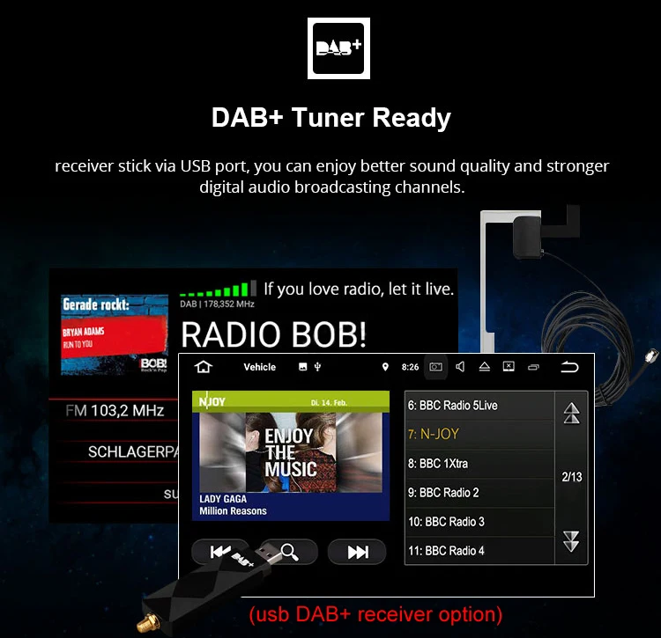Open recent apps window icon
The width and height of the screenshot is (661, 638).
tap(533, 367)
